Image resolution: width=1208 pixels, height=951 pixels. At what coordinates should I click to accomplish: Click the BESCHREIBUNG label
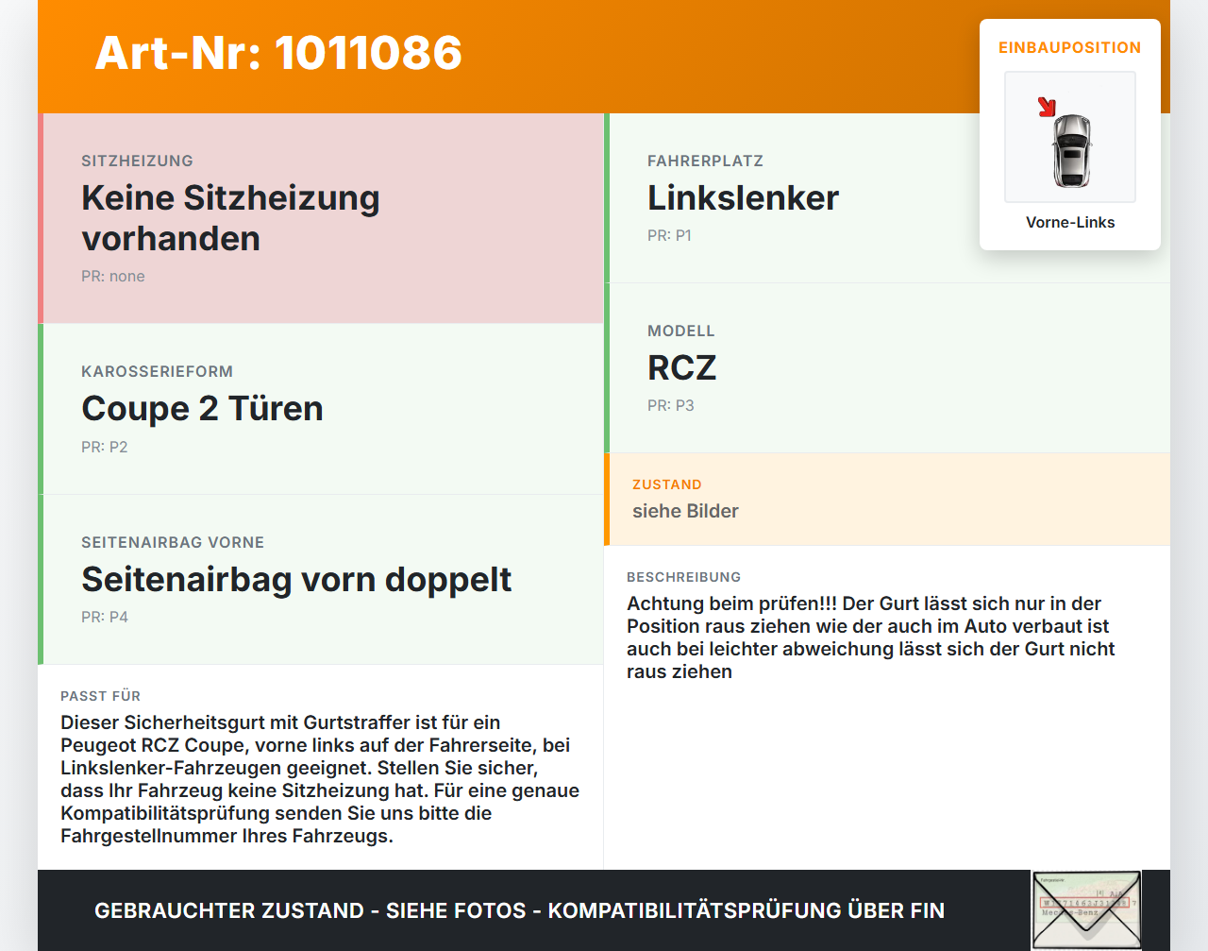pos(683,577)
